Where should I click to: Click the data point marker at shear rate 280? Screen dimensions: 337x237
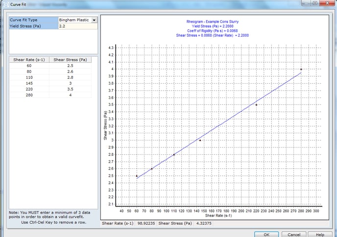[301, 69]
